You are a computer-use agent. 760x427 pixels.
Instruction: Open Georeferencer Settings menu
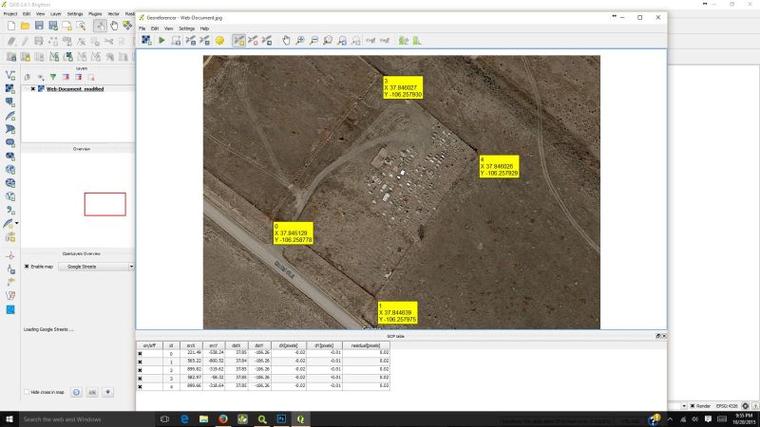click(186, 28)
